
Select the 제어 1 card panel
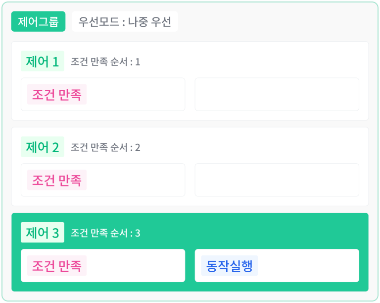point(190,81)
